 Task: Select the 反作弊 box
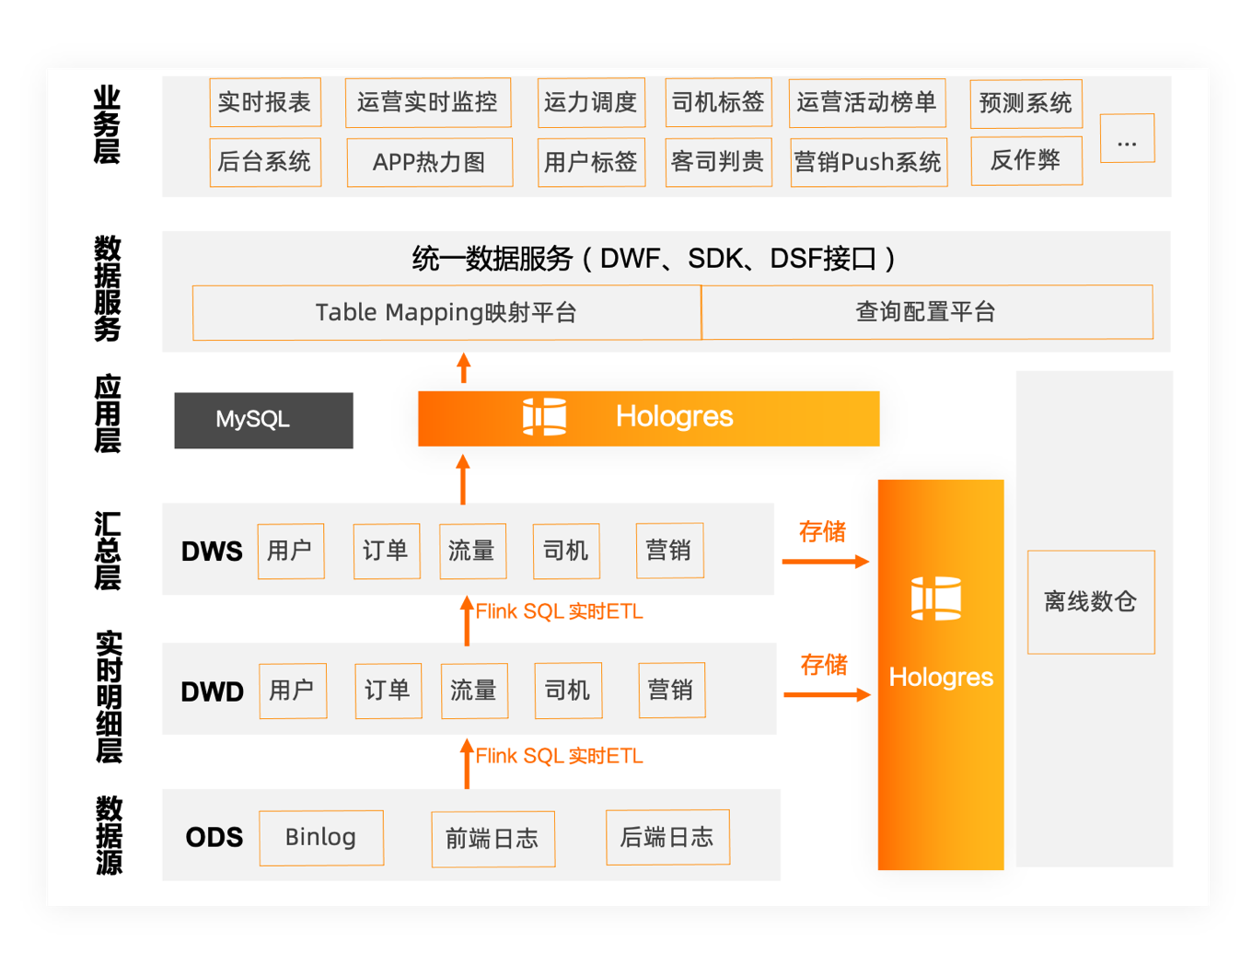1026,160
